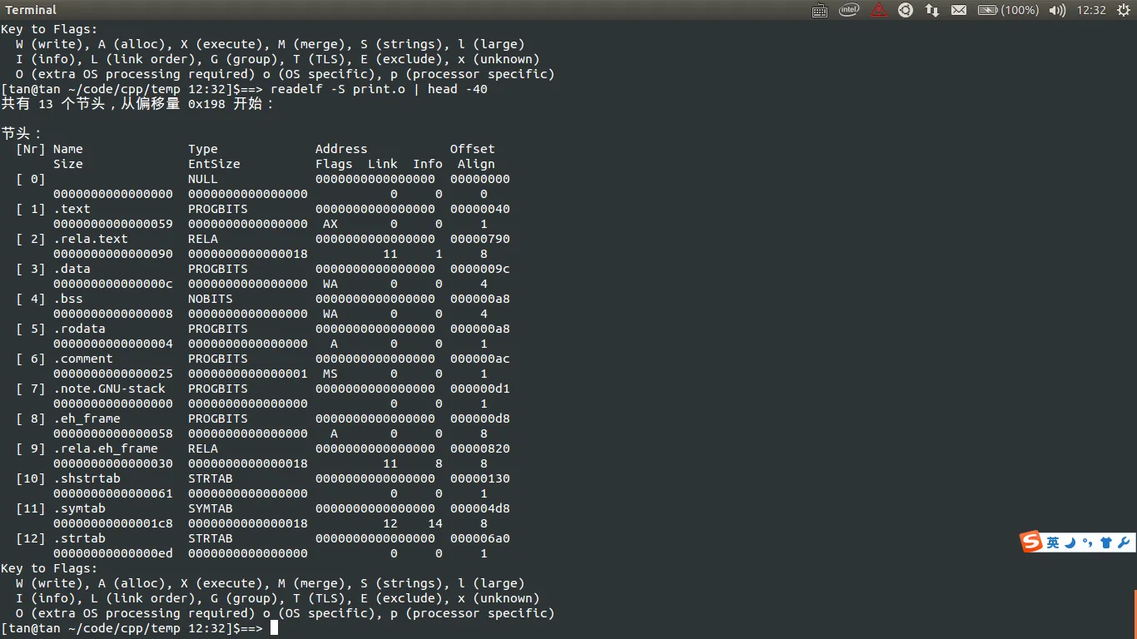Screen dimensions: 1137x639
Task: Open the red warning triangle indicator
Action: pyautogui.click(x=879, y=10)
